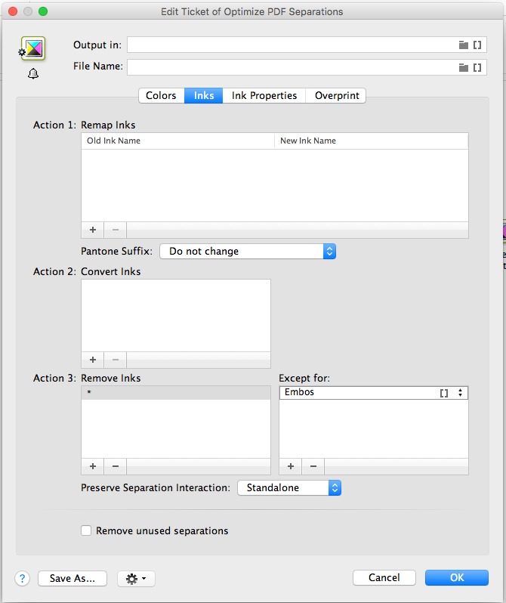
Task: Open the Pantone Suffix dropdown
Action: tap(248, 251)
